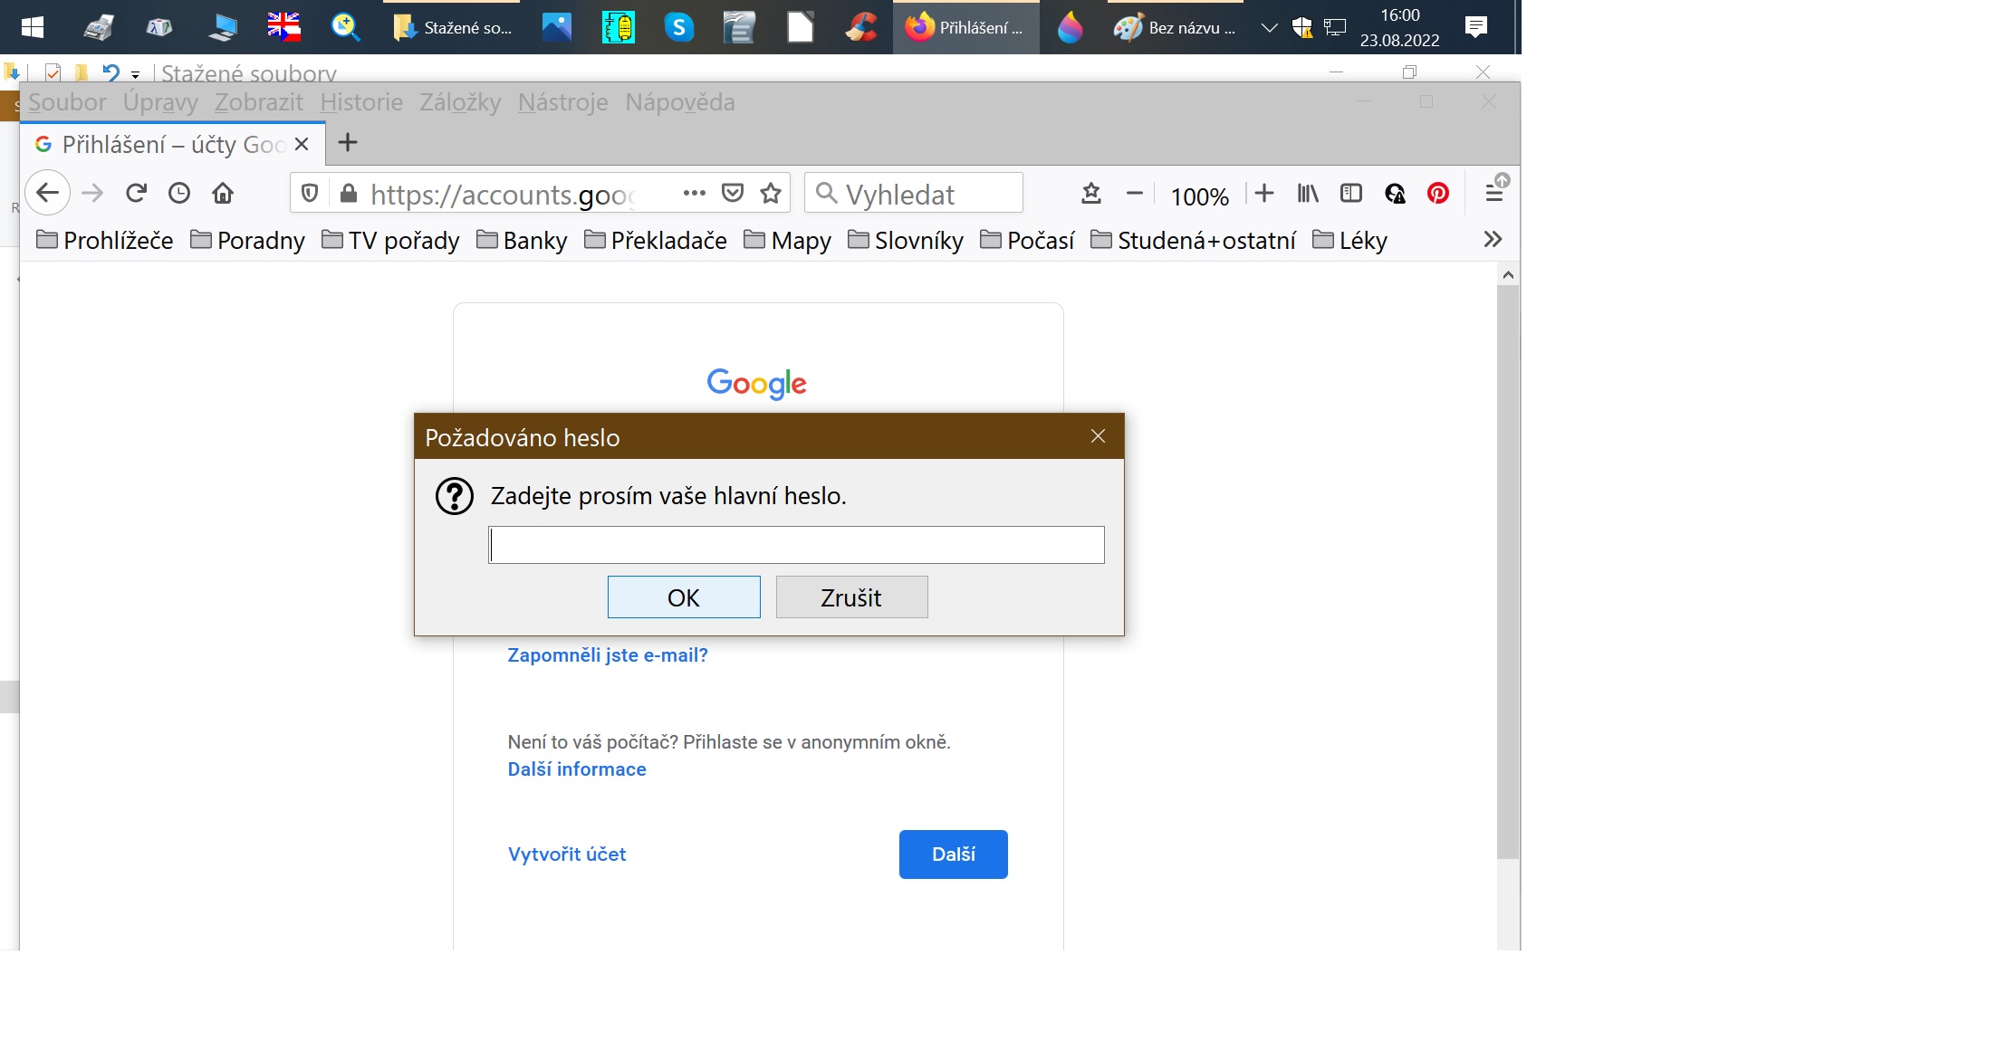This screenshot has width=2007, height=1050.
Task: Toggle the sidebar view icon
Action: [x=1350, y=193]
